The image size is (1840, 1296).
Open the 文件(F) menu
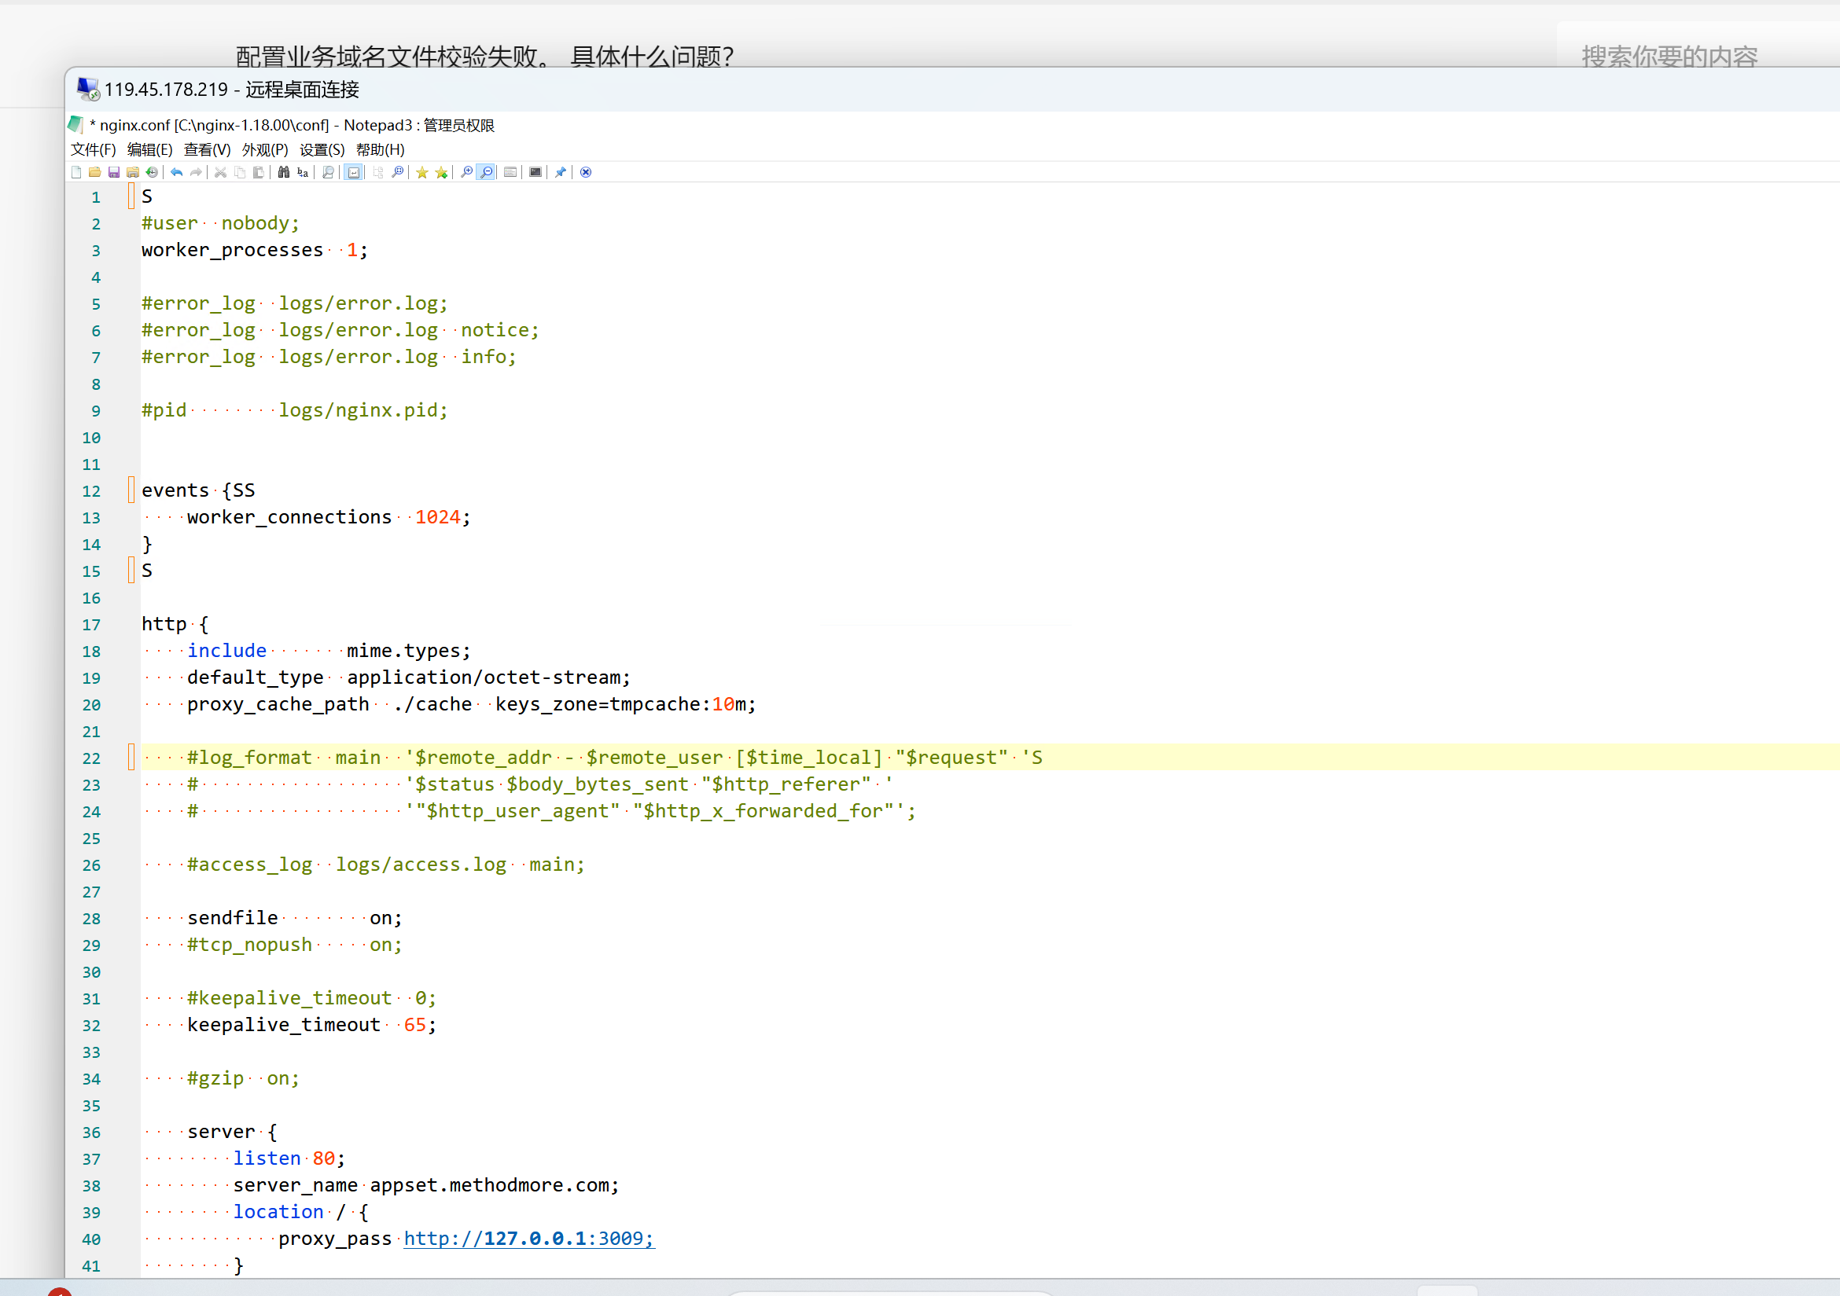[93, 150]
